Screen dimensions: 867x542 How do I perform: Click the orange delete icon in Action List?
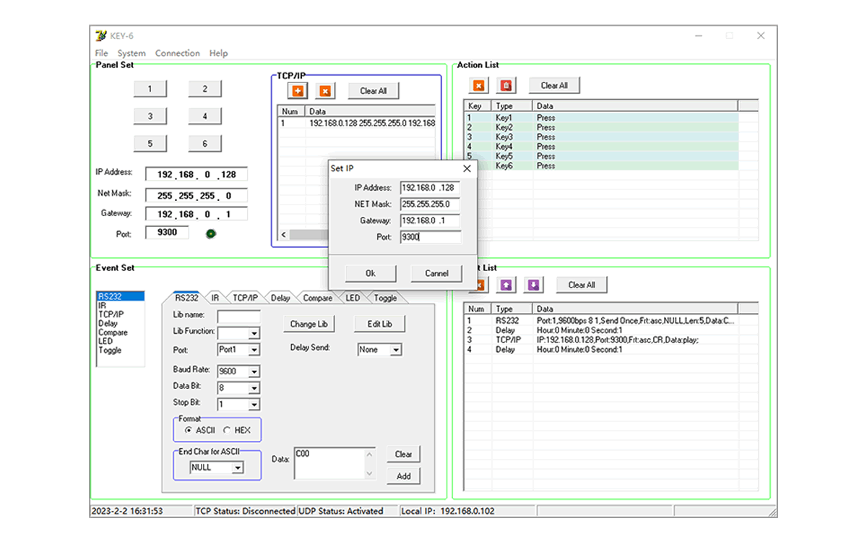pos(478,85)
